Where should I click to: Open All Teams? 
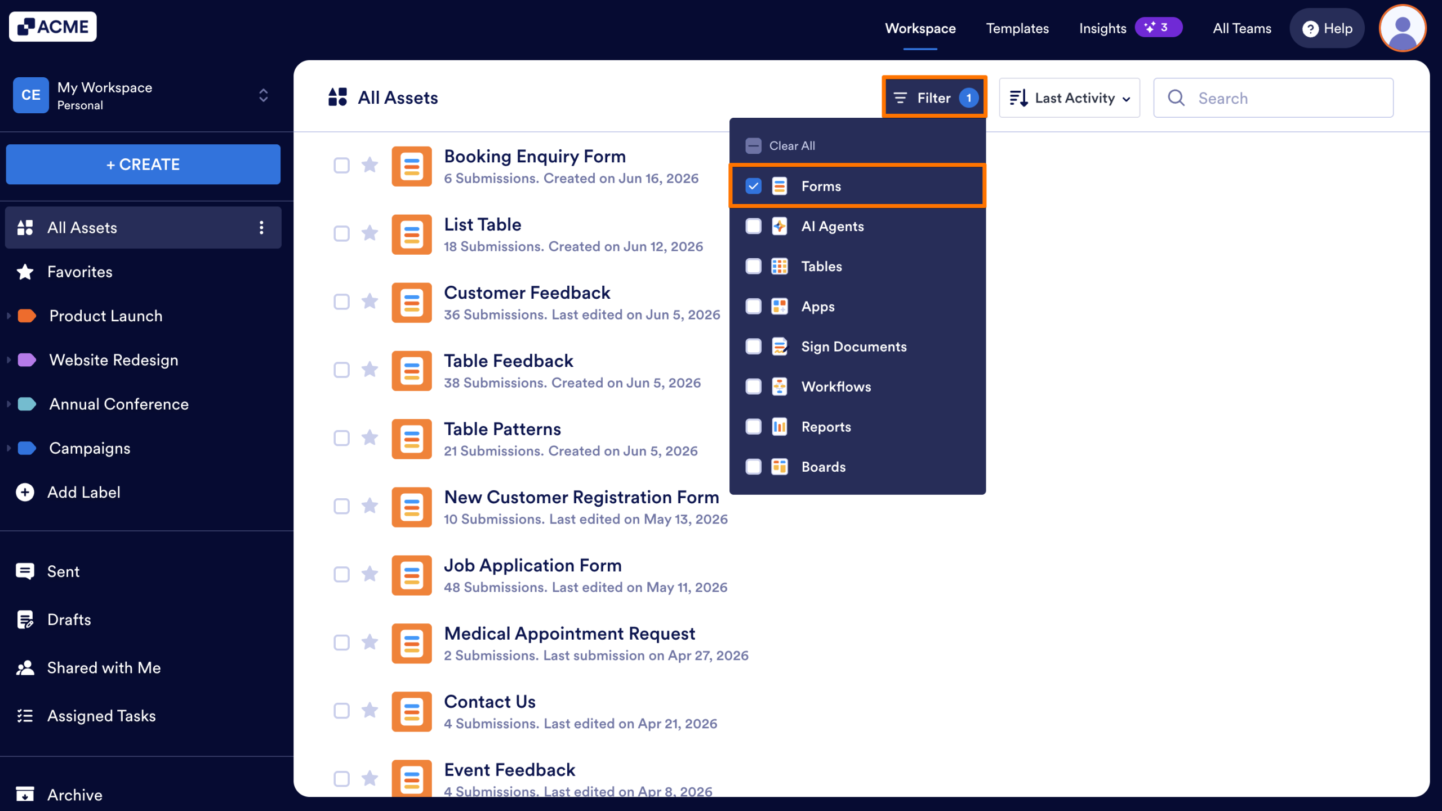coord(1241,28)
